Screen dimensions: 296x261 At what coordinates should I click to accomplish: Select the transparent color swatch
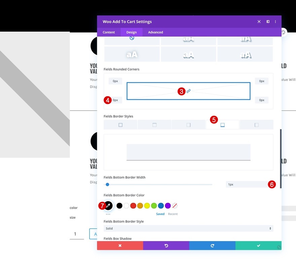click(x=175, y=206)
